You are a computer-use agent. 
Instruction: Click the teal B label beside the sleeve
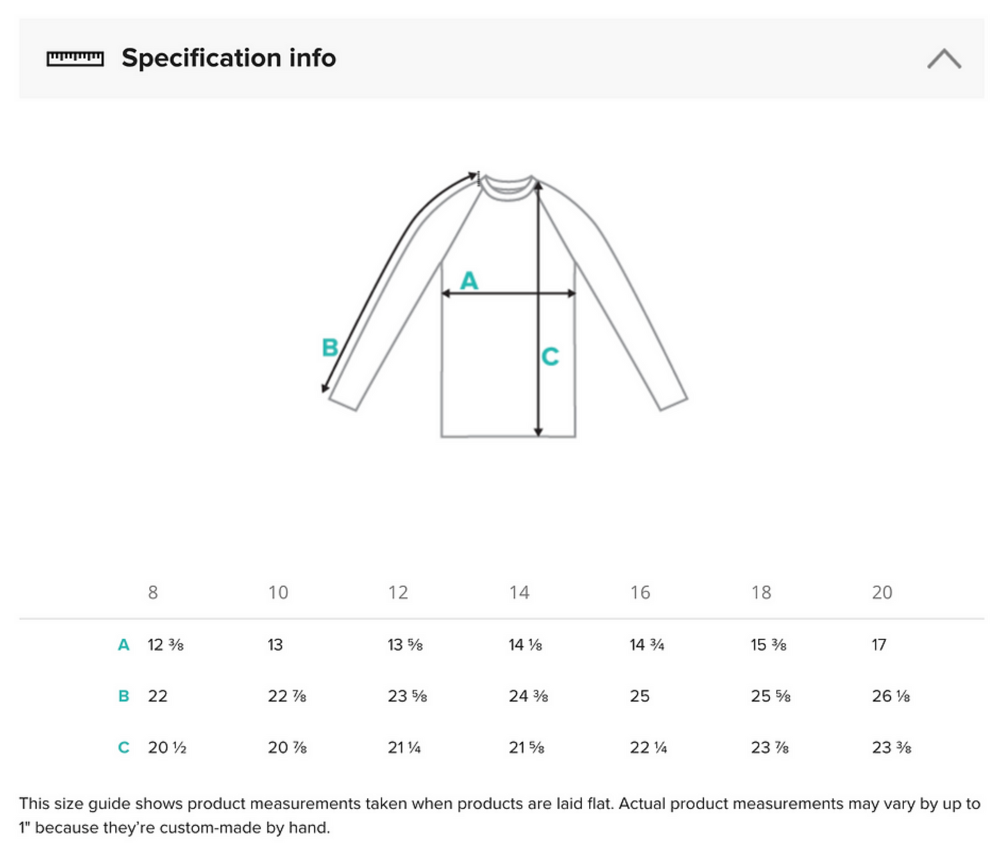330,347
